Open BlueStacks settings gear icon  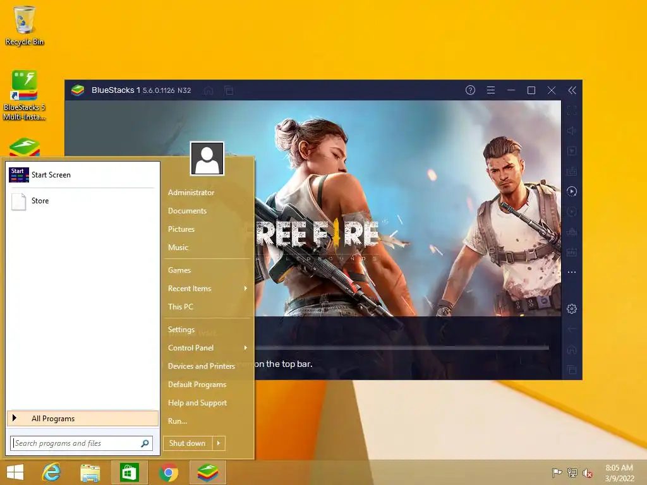tap(571, 308)
